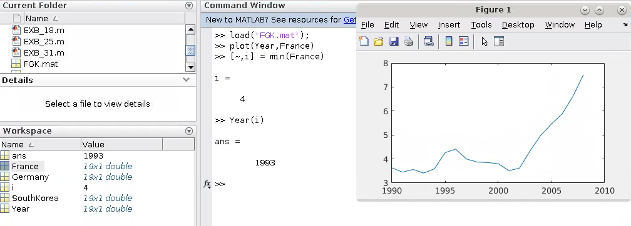Click EXB_18.m file icon
Screen dimensions: 631x226
coord(16,30)
